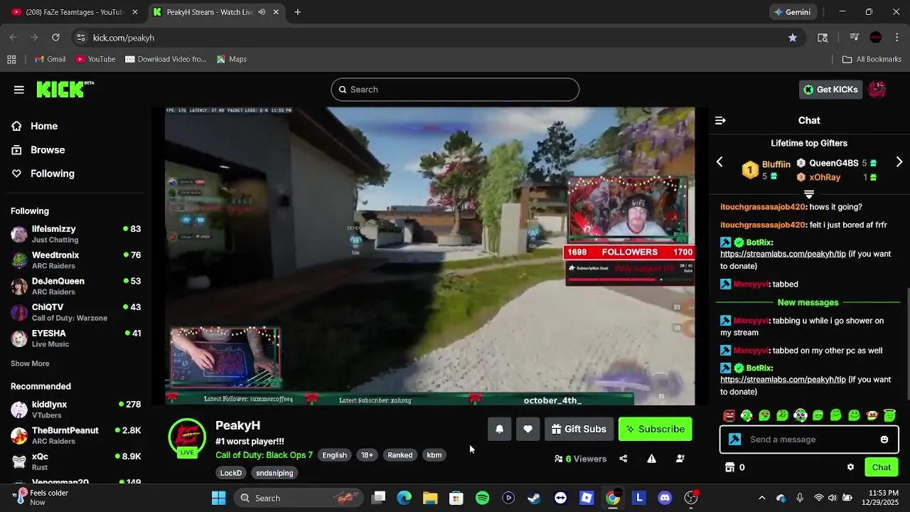
Task: Open Steam from the taskbar
Action: (534, 498)
